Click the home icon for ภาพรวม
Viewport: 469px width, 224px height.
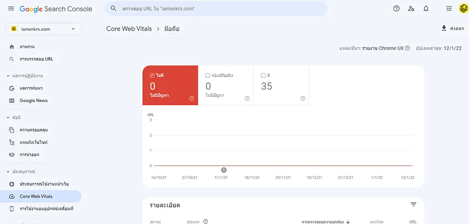click(x=11, y=47)
